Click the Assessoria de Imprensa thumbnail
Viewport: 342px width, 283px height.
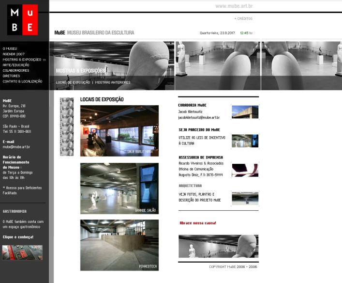click(x=245, y=170)
